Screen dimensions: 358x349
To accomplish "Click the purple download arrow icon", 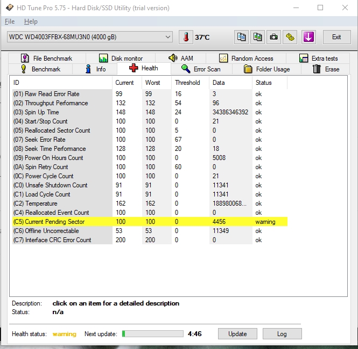I will [308, 37].
